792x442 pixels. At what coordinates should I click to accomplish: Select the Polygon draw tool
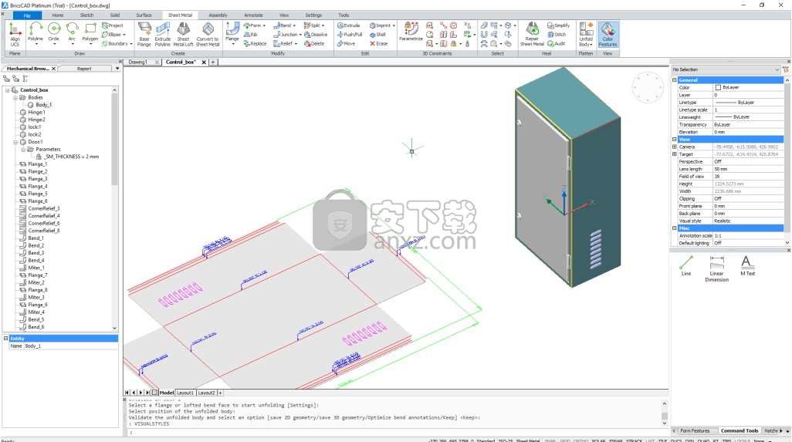(x=90, y=33)
